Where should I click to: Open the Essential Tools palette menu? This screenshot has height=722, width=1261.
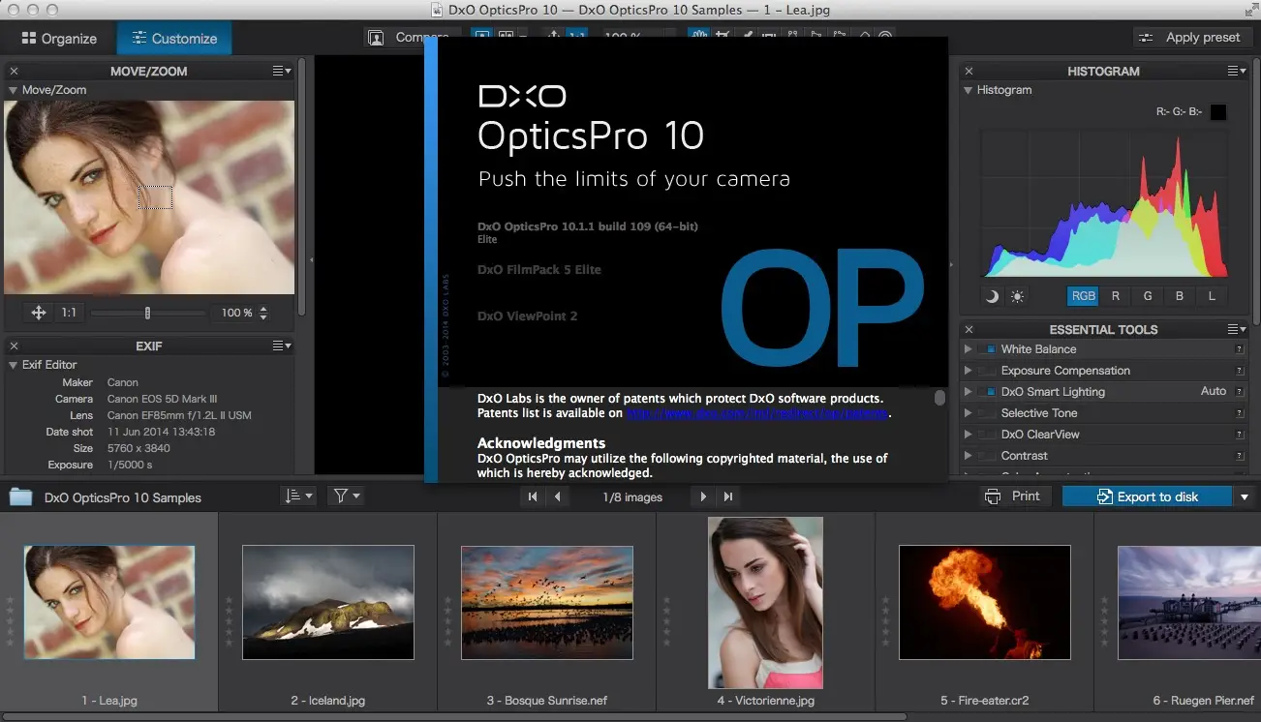point(1237,329)
